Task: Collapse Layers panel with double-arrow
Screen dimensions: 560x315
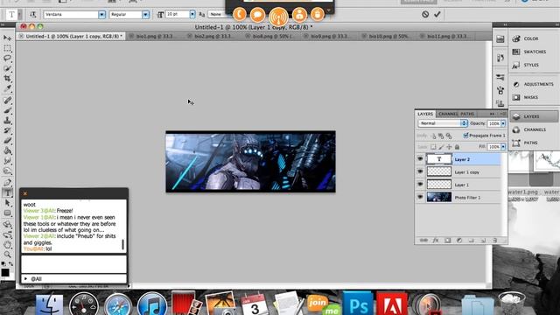Action: 492,114
